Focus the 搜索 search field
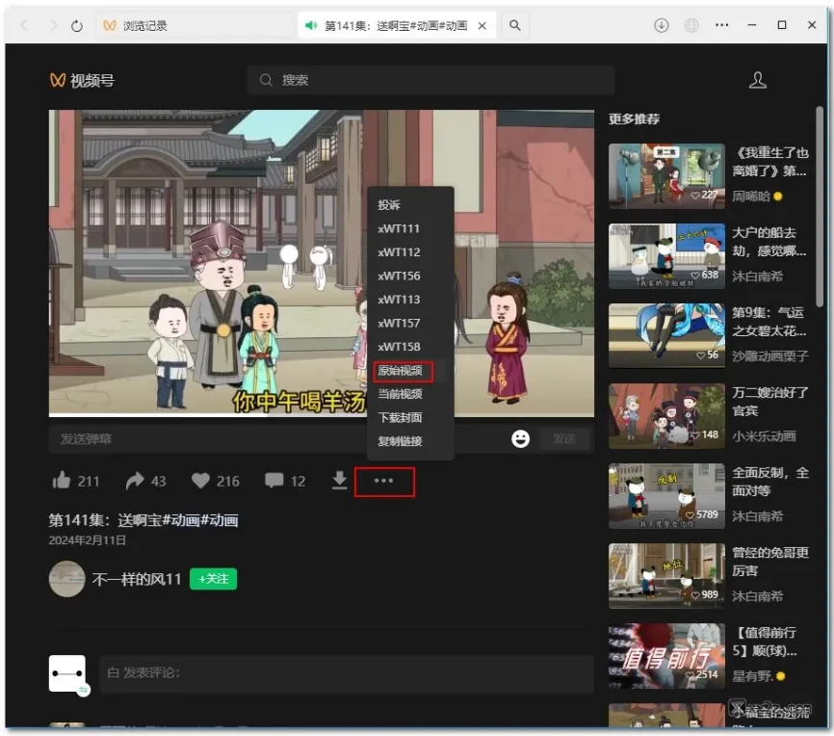 pos(430,80)
